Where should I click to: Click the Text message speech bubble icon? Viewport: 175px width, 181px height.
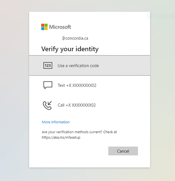(x=48, y=85)
